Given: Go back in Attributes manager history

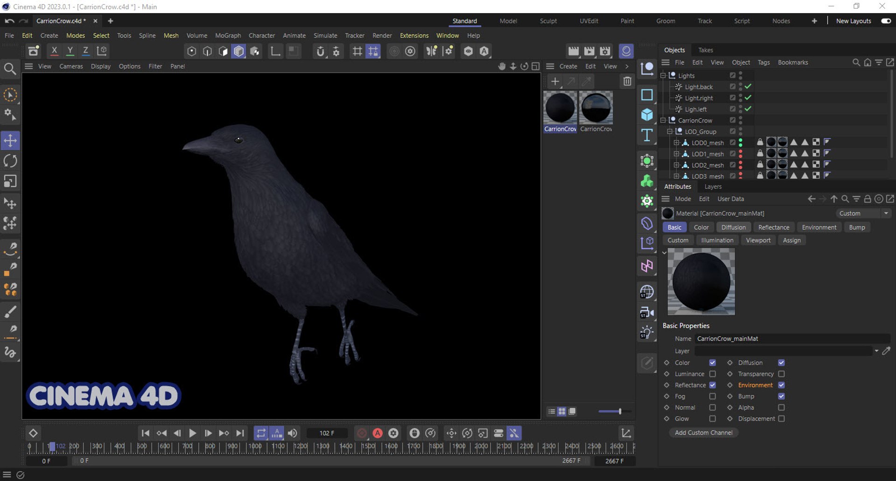Looking at the screenshot, I should pos(812,199).
